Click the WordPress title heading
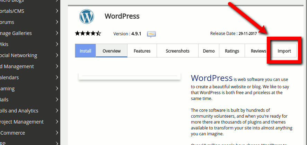 click(122, 16)
